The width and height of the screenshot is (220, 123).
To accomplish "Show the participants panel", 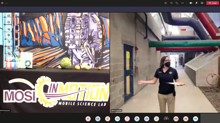I will [x=166, y=3].
